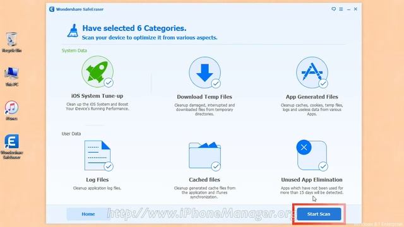Image resolution: width=404 pixels, height=227 pixels.
Task: Click 'Cleanup application log files.' description
Action: tap(97, 188)
